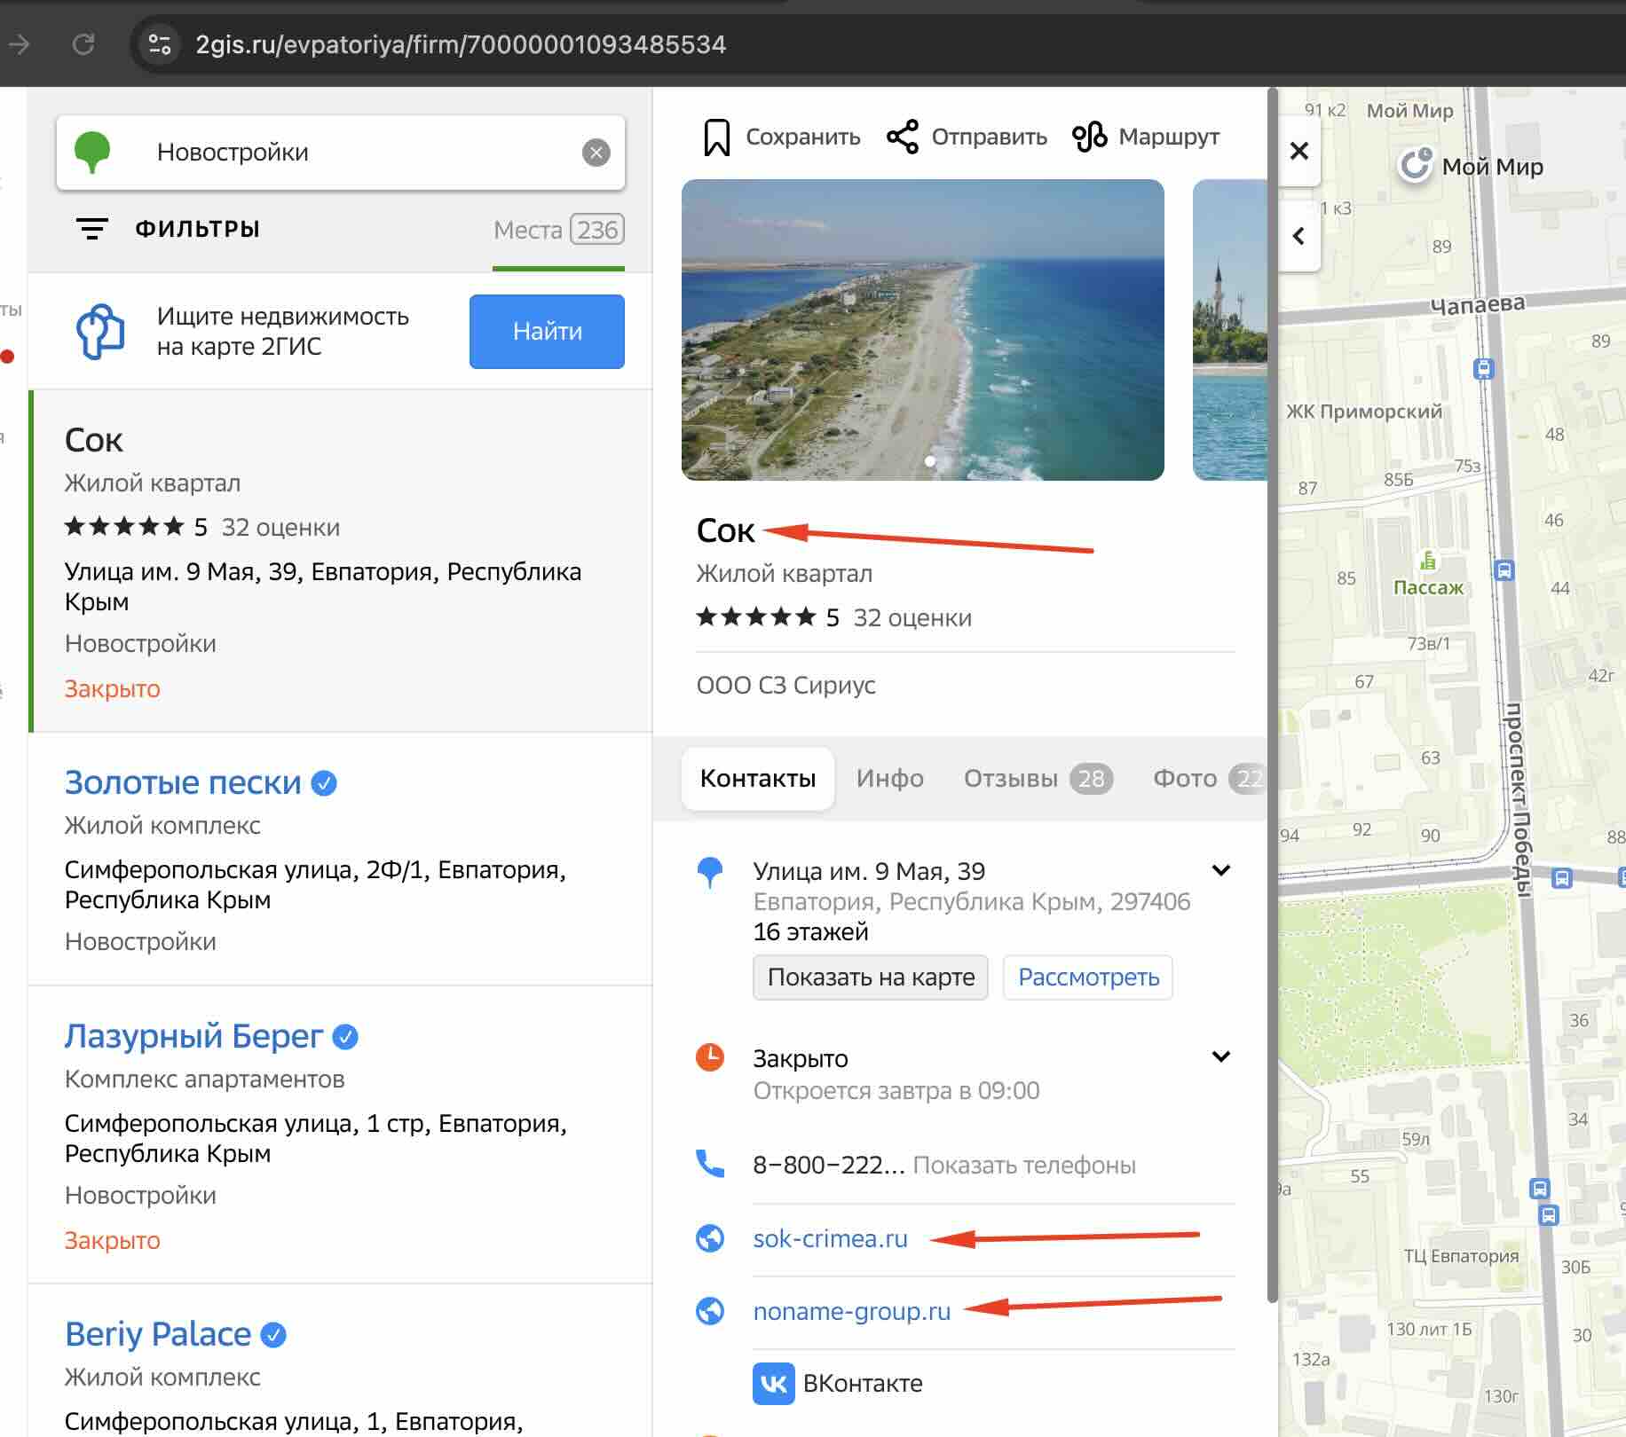1626x1437 pixels.
Task: Open site settings icon in address bar
Action: click(x=160, y=43)
